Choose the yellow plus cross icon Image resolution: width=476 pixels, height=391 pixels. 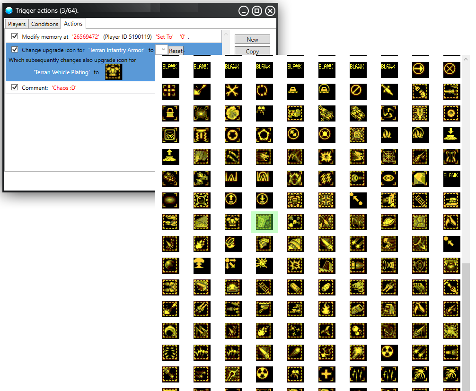326,374
